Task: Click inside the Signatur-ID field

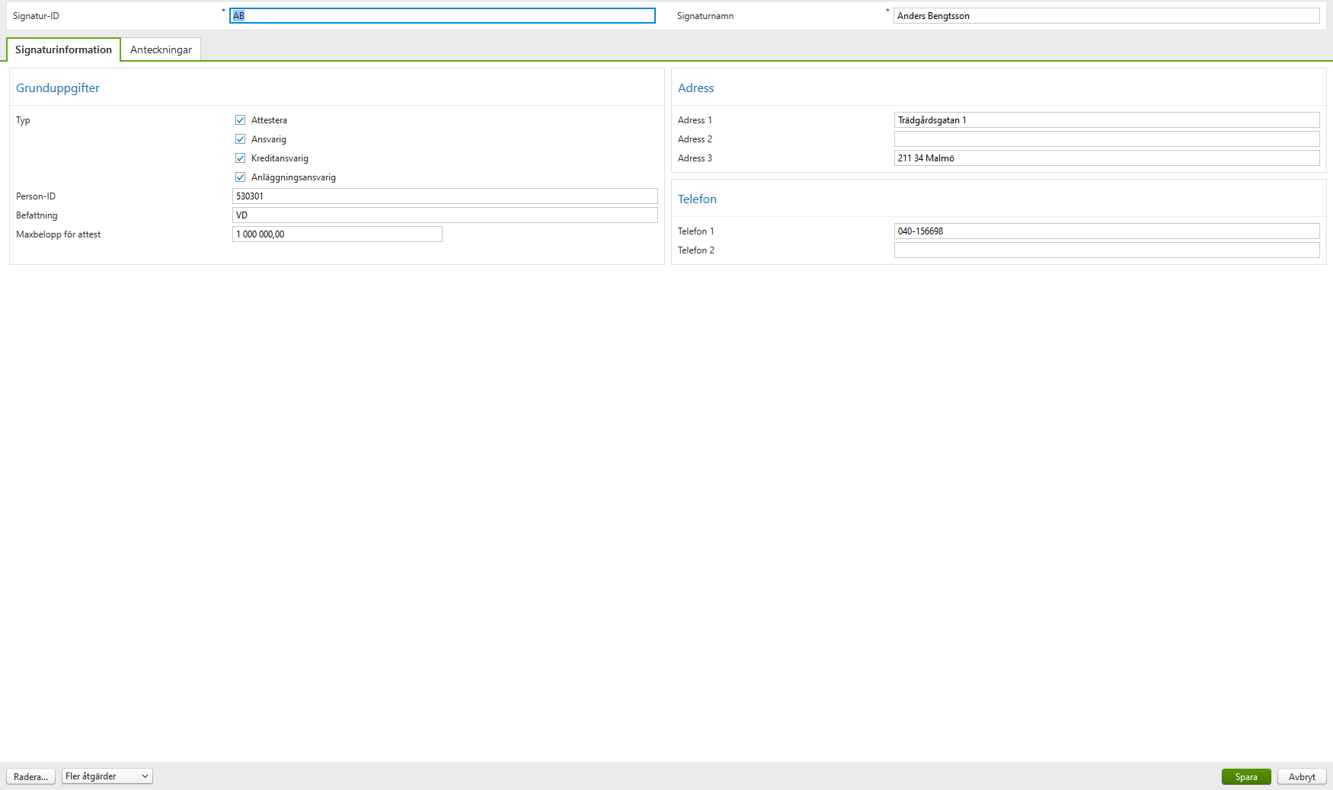Action: coord(442,15)
